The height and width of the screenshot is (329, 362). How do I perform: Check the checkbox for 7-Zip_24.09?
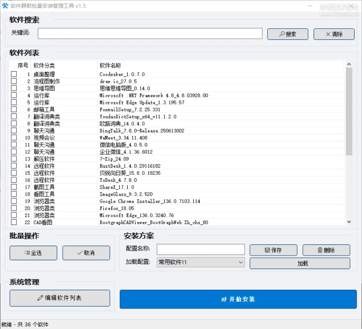click(x=13, y=159)
